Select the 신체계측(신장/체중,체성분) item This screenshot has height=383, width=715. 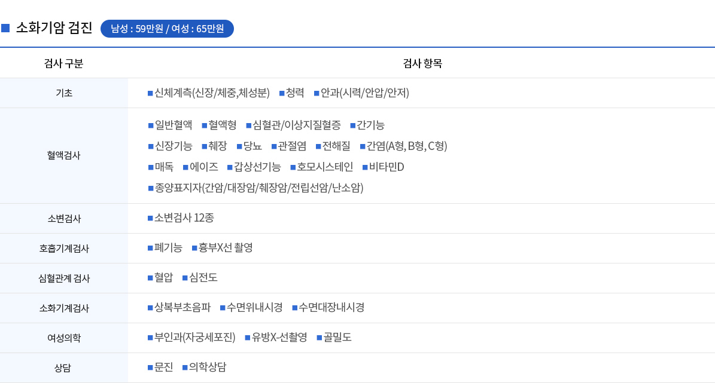[x=212, y=93]
